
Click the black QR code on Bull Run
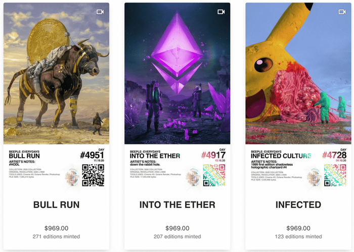[93, 175]
